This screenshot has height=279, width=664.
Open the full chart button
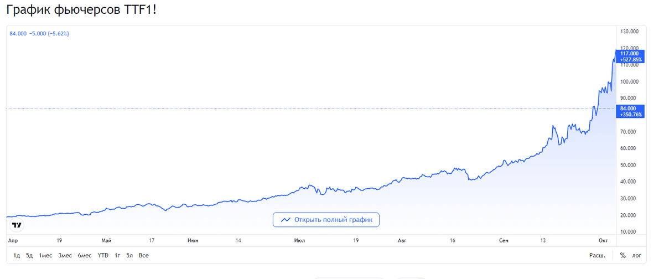pos(326,220)
